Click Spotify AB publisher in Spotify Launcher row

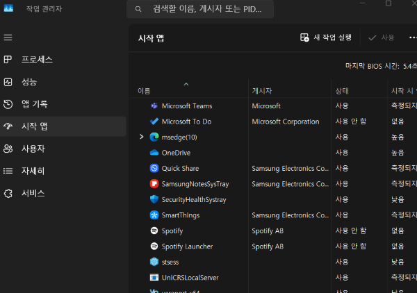pyautogui.click(x=268, y=246)
